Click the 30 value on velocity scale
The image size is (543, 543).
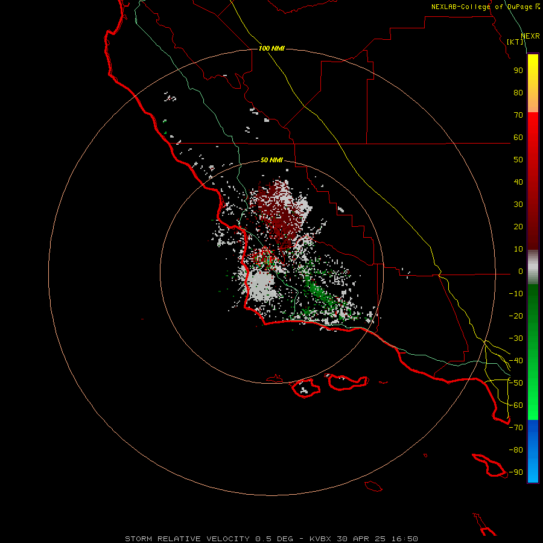518,205
